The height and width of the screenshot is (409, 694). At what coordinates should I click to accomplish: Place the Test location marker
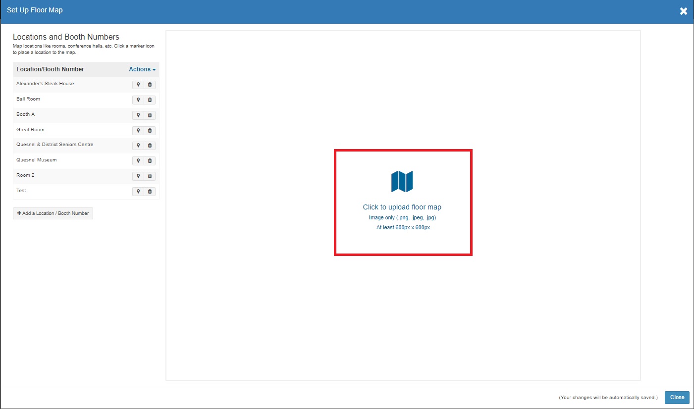(x=138, y=192)
